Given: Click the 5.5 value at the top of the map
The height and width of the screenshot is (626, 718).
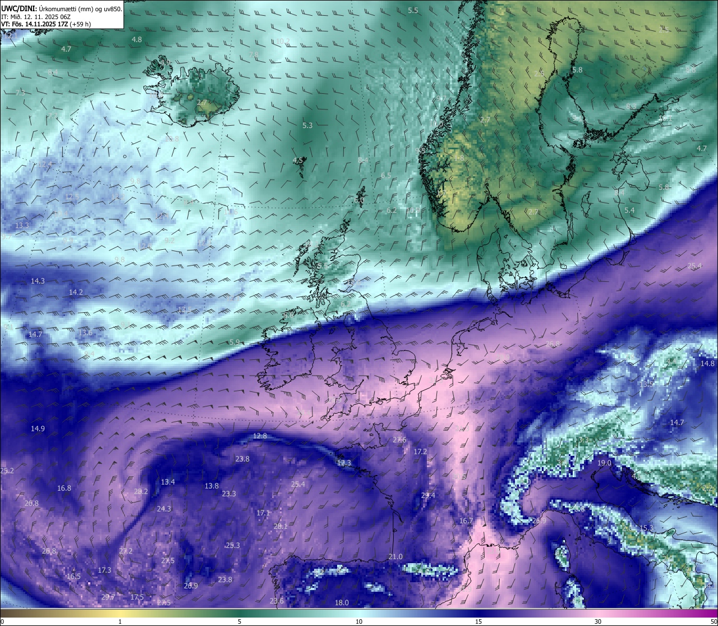Looking at the screenshot, I should [413, 10].
